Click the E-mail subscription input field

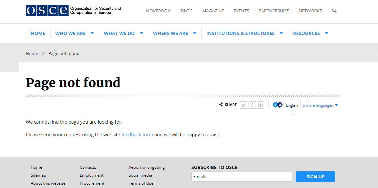click(x=242, y=177)
